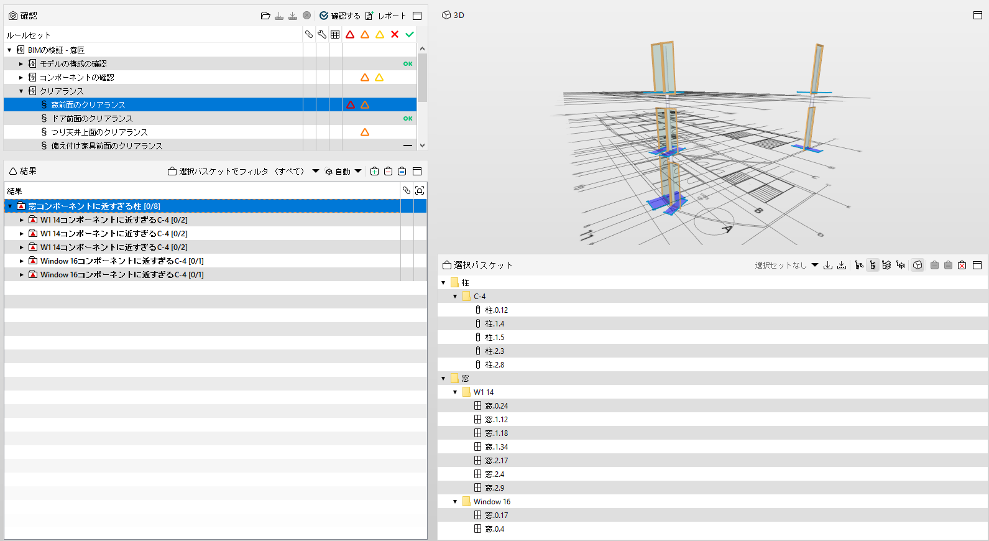This screenshot has width=989, height=541.
Task: Collapse クリアランス rule group
Action: [21, 91]
